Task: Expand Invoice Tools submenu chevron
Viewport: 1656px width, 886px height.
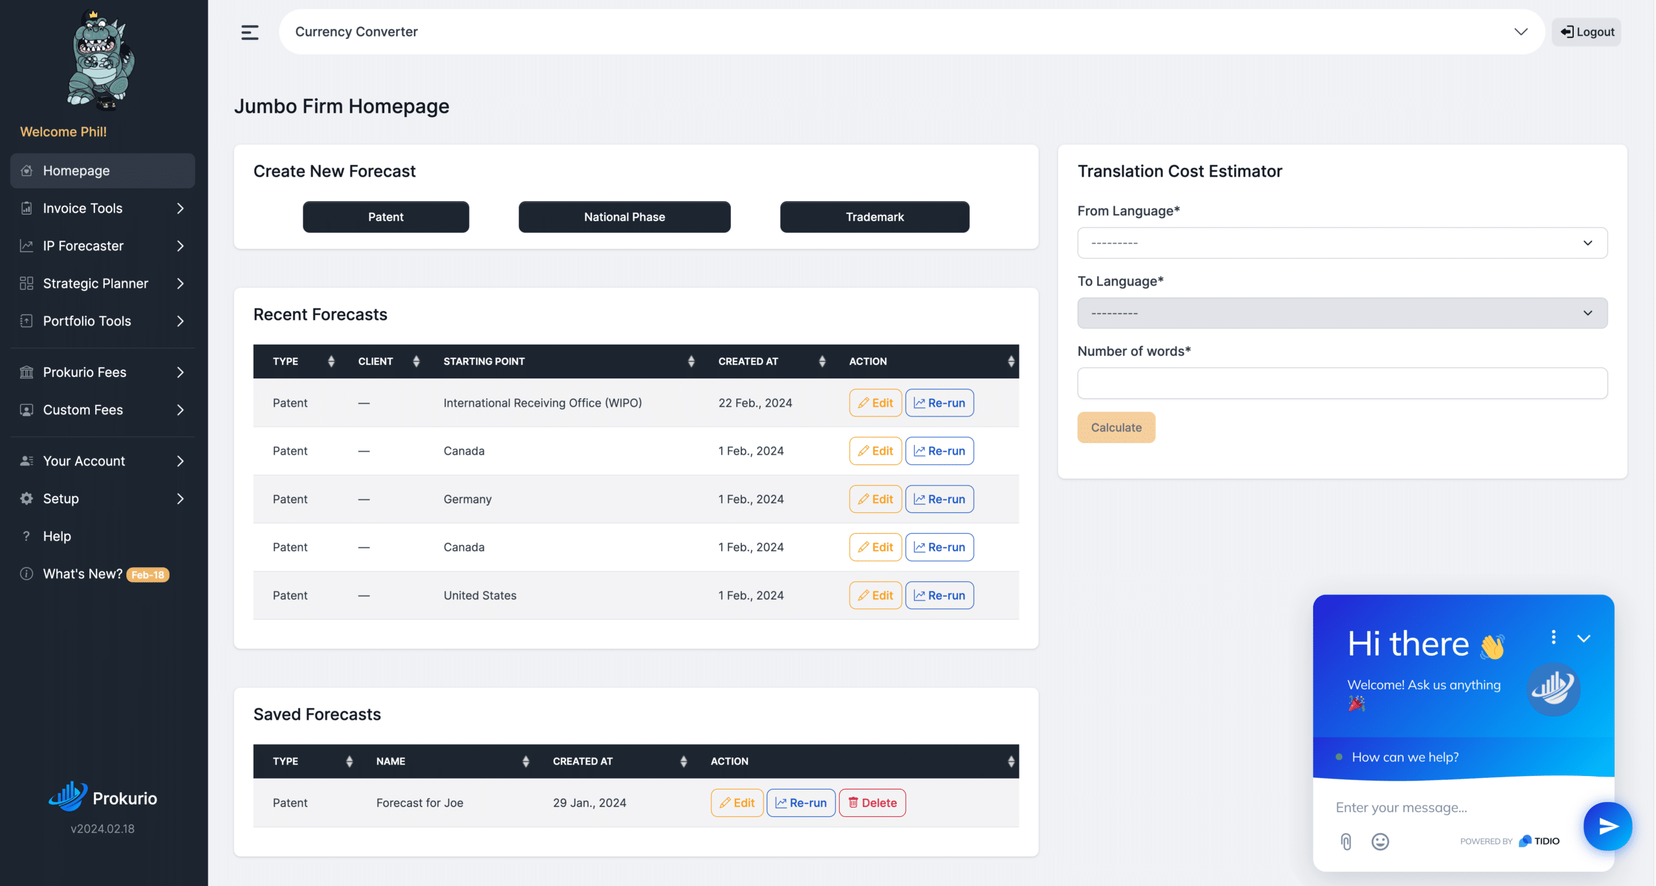Action: (180, 208)
